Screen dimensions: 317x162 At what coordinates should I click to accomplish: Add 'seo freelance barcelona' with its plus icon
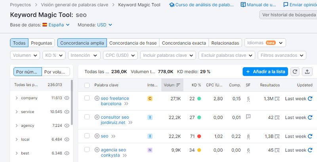tap(97, 98)
